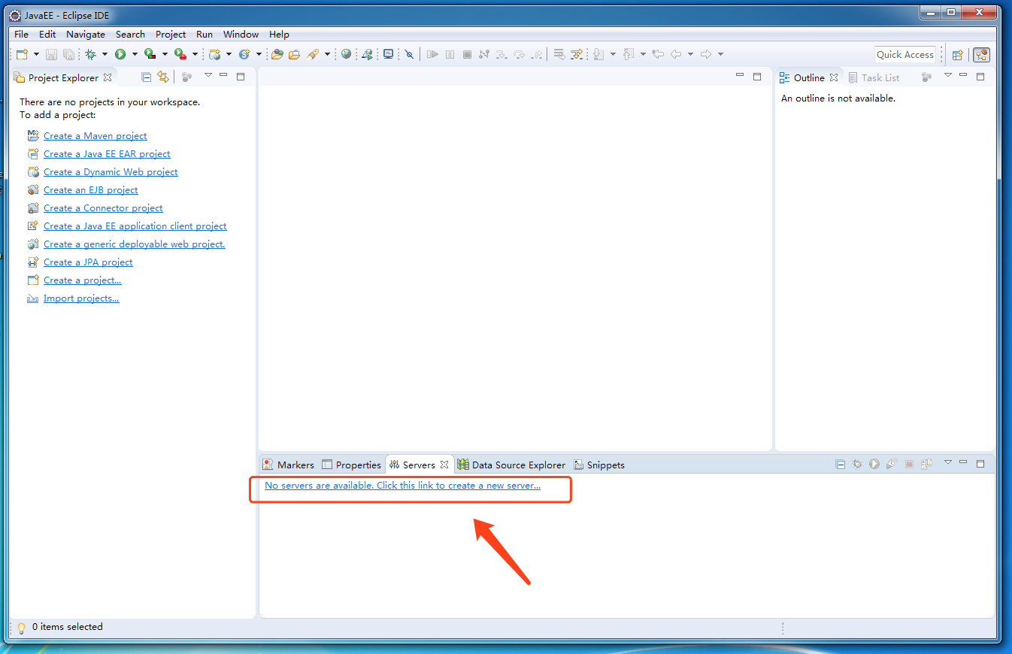Image resolution: width=1012 pixels, height=654 pixels.
Task: Toggle Link with Editor in Project Explorer
Action: pos(163,77)
